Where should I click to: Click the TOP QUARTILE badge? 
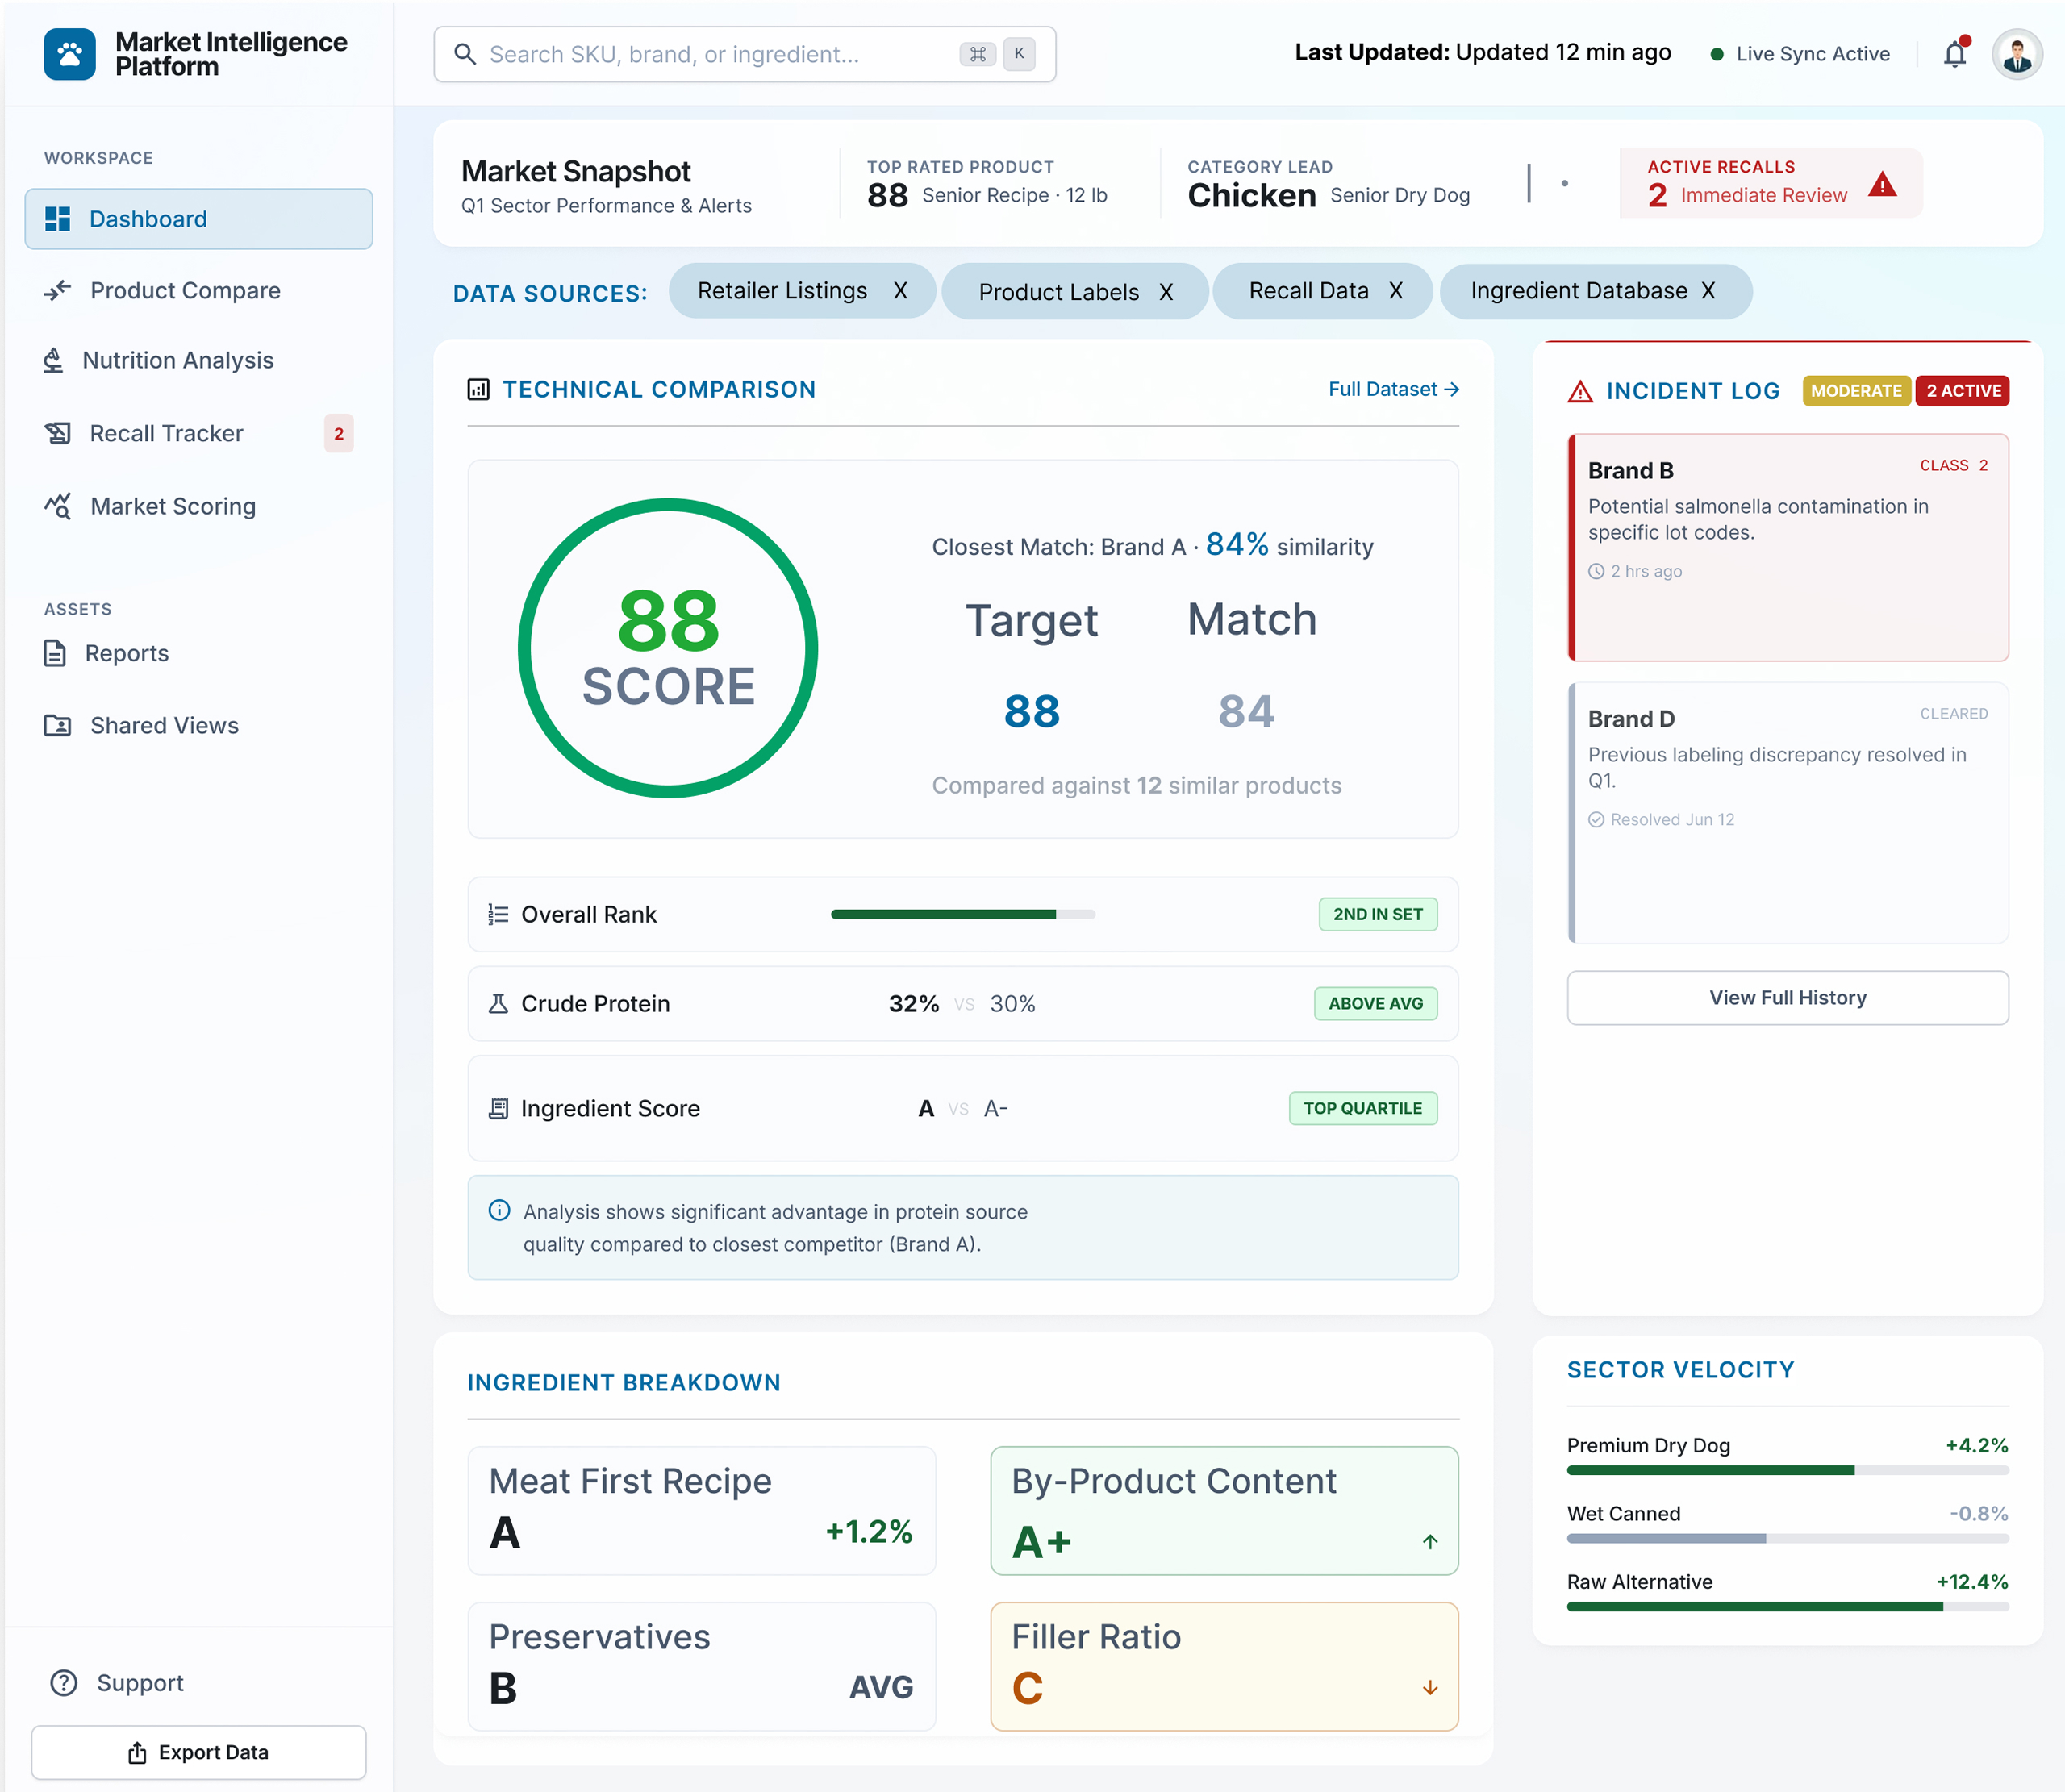click(1363, 1108)
